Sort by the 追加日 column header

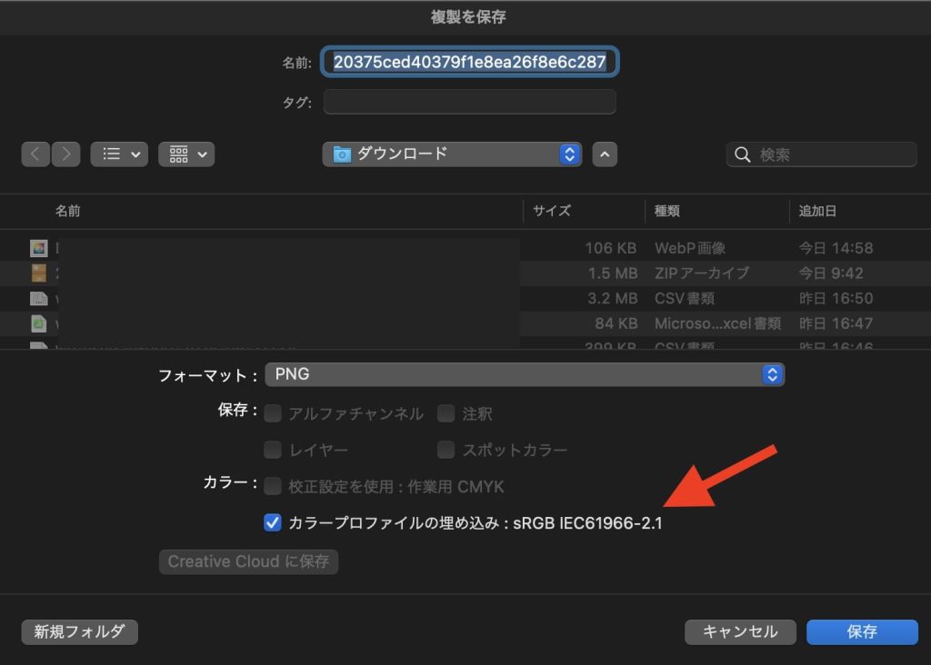(x=817, y=211)
